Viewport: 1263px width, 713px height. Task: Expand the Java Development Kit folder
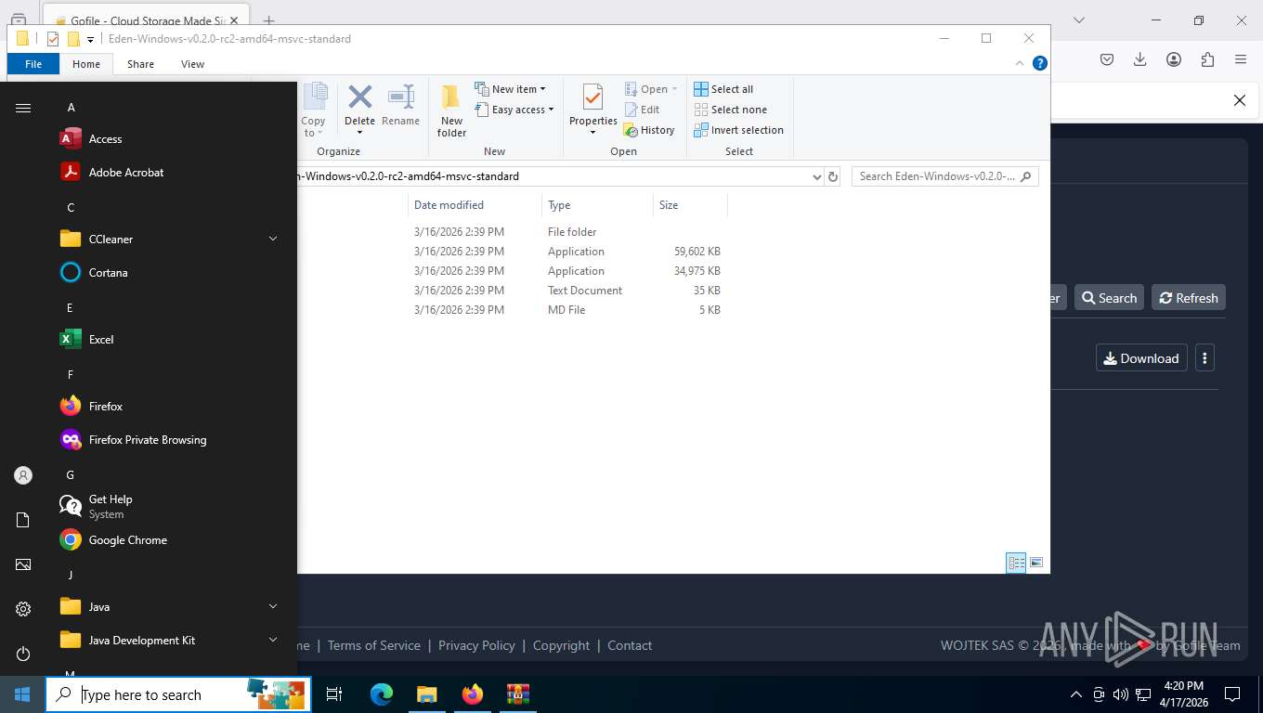(x=167, y=641)
